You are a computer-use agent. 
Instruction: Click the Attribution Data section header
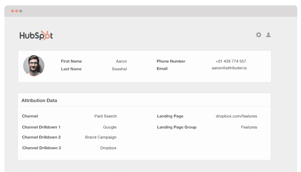pos(39,100)
